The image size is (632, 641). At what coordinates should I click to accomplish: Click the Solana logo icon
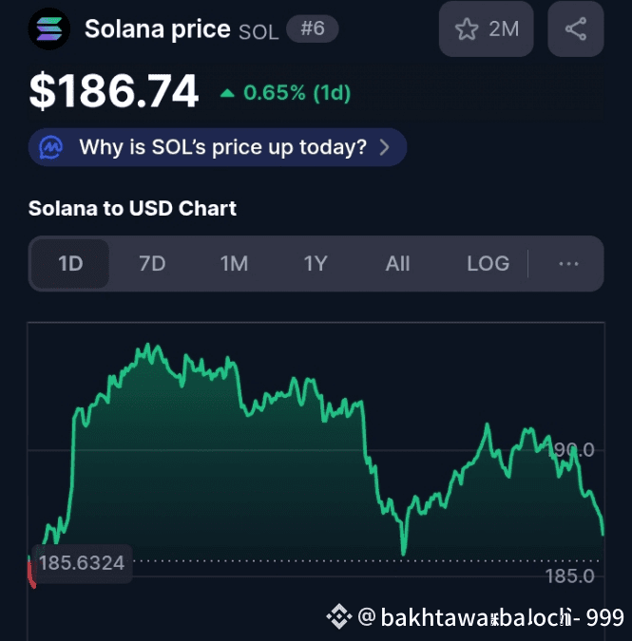coord(48,29)
